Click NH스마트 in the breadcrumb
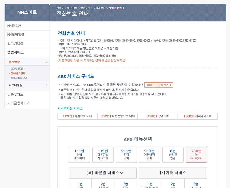The width and height of the screenshot is (230, 188). [x=72, y=8]
